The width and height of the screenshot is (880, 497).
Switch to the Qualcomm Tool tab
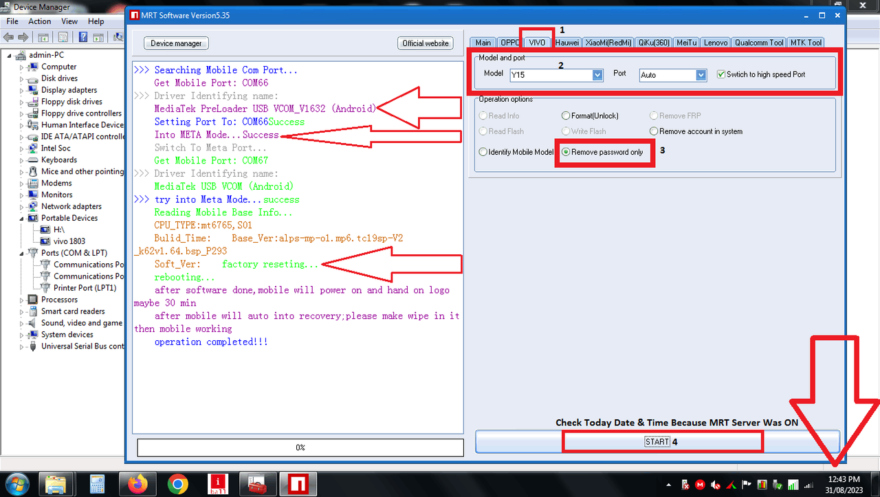(758, 43)
